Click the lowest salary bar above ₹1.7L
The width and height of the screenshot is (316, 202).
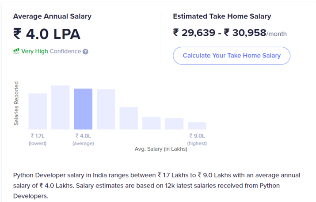tap(38, 111)
